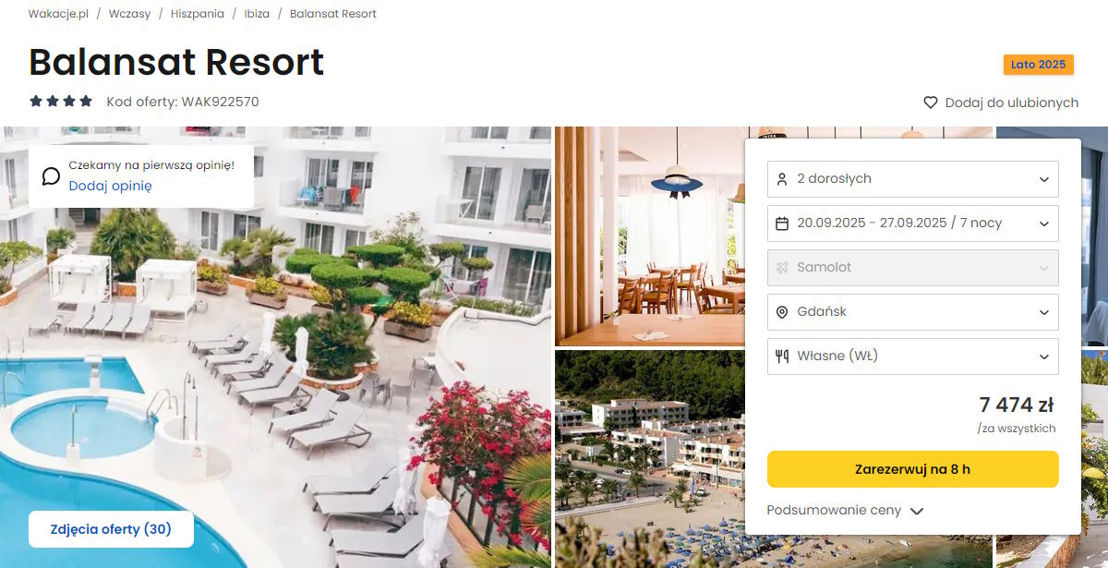Open Zdjęcia oferty (30) gallery
The image size is (1108, 568).
pyautogui.click(x=112, y=529)
